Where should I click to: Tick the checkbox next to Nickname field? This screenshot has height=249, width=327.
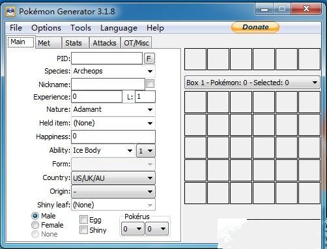(x=150, y=84)
